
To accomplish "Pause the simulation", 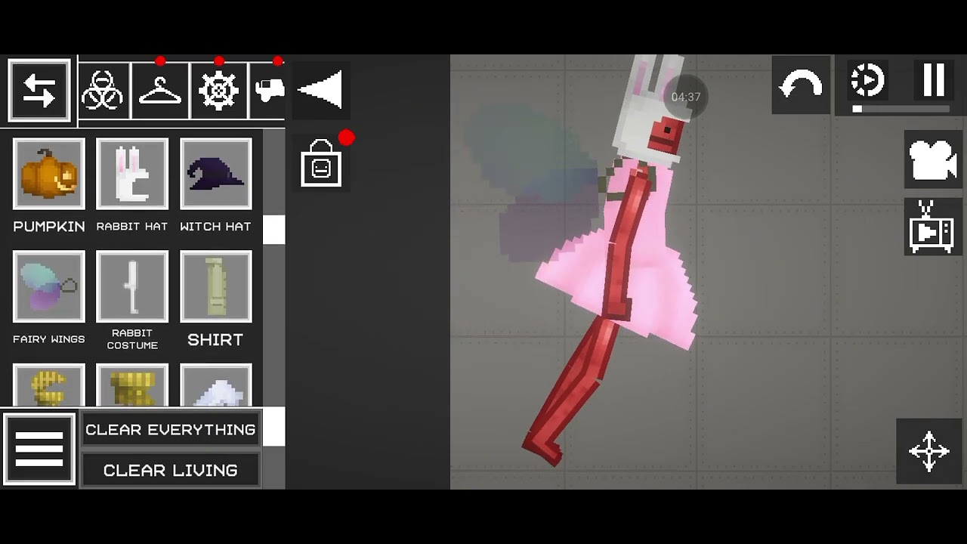I will point(935,79).
